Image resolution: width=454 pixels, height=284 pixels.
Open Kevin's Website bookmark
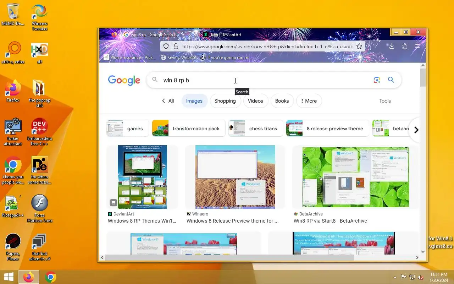pos(178,57)
